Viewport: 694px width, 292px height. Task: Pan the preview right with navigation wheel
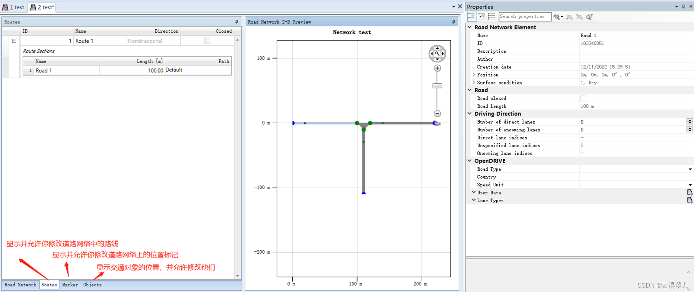[443, 54]
